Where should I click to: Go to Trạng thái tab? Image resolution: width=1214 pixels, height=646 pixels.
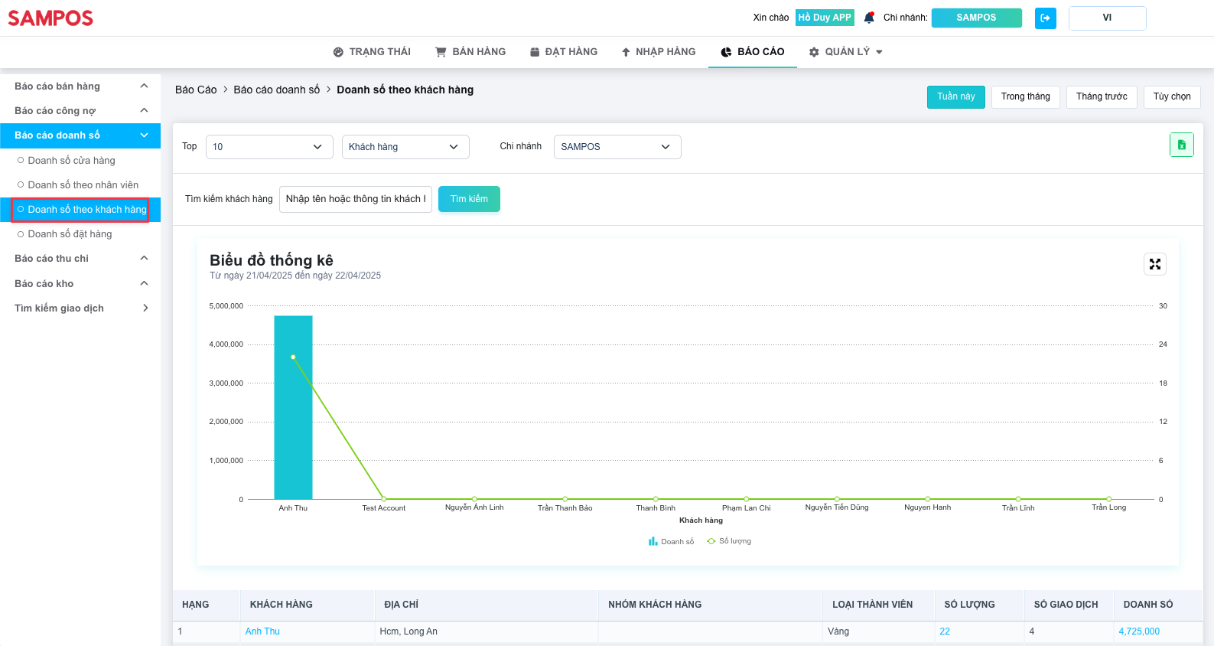coord(372,52)
